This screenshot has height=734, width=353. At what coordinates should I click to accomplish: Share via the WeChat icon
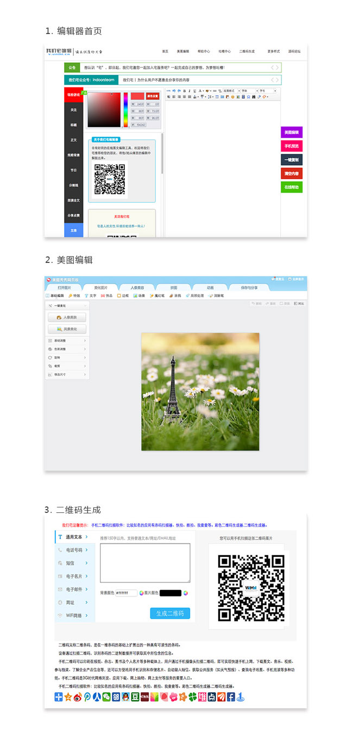[106, 697]
